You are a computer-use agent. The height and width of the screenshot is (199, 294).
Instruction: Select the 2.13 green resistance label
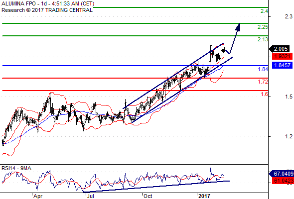click(x=263, y=39)
